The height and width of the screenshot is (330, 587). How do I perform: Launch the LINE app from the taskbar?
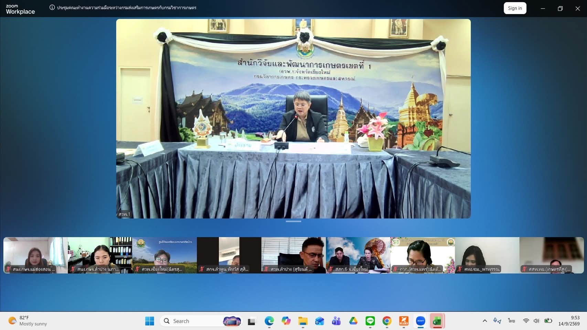tap(370, 321)
